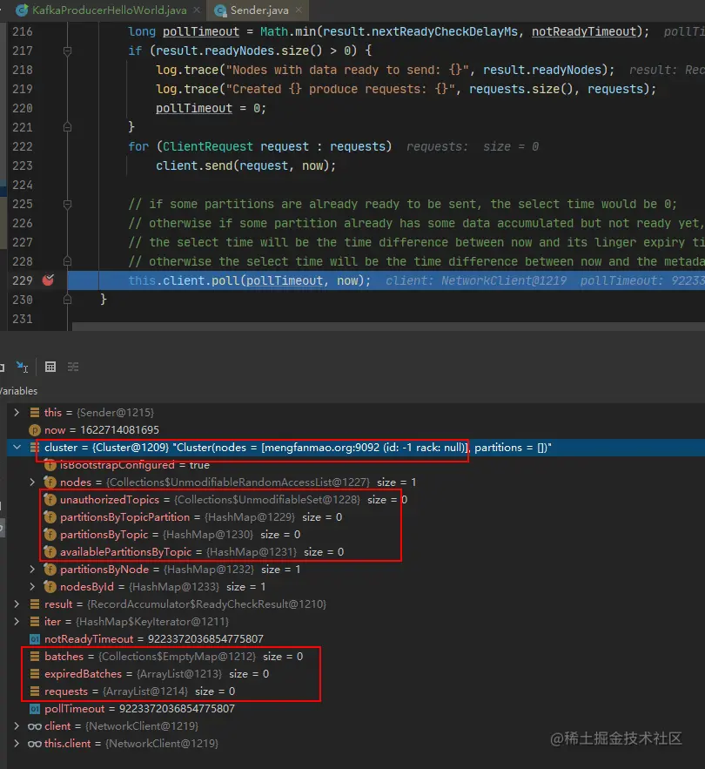Click the watch glasses icon of this.client
The height and width of the screenshot is (769, 705).
tap(34, 744)
